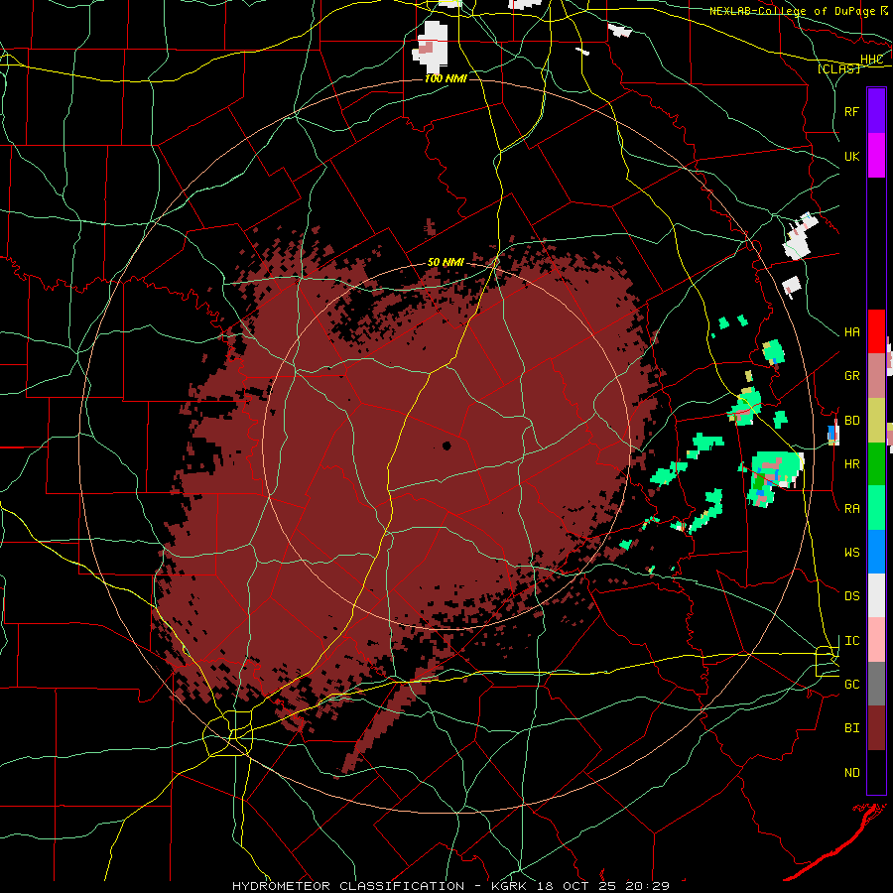Pick the RA light green legend swatch
The image size is (893, 893).
(x=876, y=508)
